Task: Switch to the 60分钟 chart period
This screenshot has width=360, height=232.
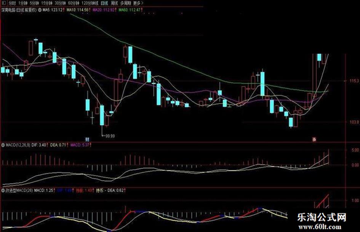Action: pos(74,3)
